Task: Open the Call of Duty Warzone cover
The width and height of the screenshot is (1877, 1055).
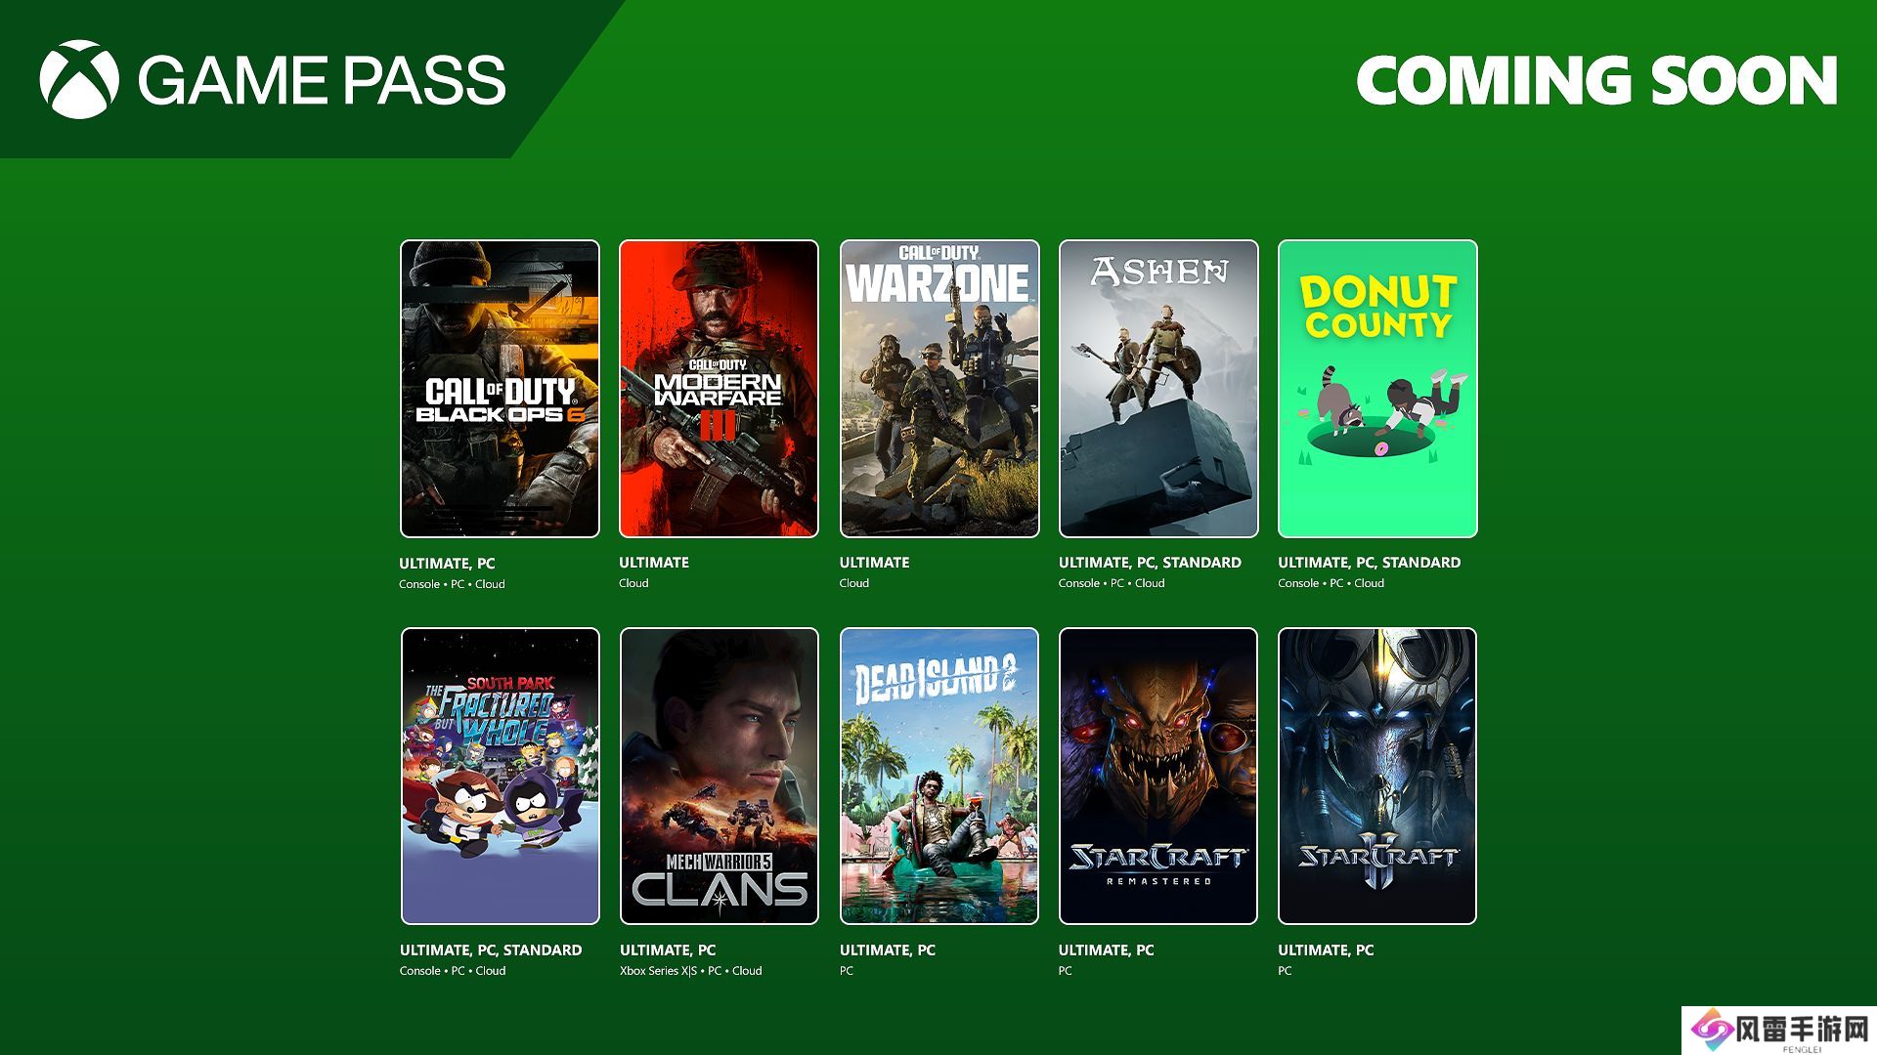Action: pos(939,389)
